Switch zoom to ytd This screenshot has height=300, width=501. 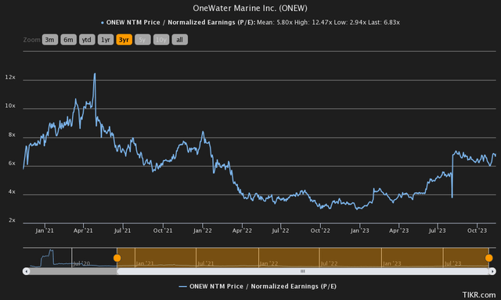(87, 40)
